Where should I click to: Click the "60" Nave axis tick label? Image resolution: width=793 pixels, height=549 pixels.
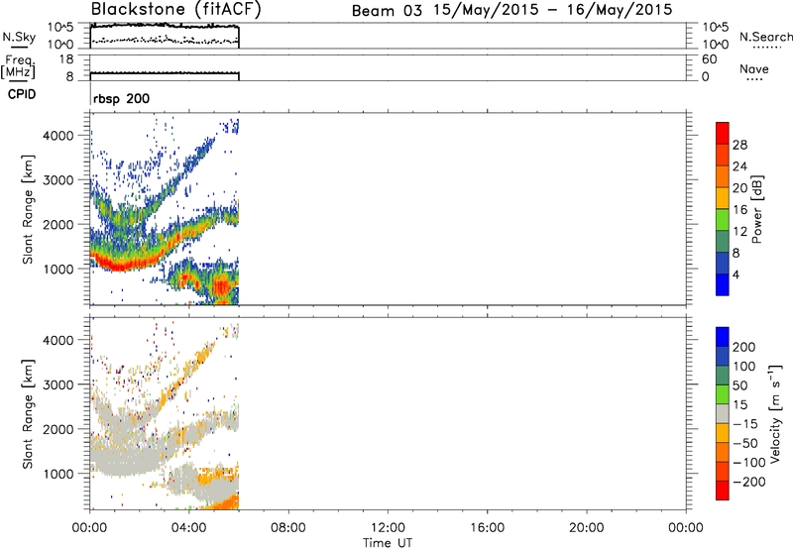tap(709, 59)
